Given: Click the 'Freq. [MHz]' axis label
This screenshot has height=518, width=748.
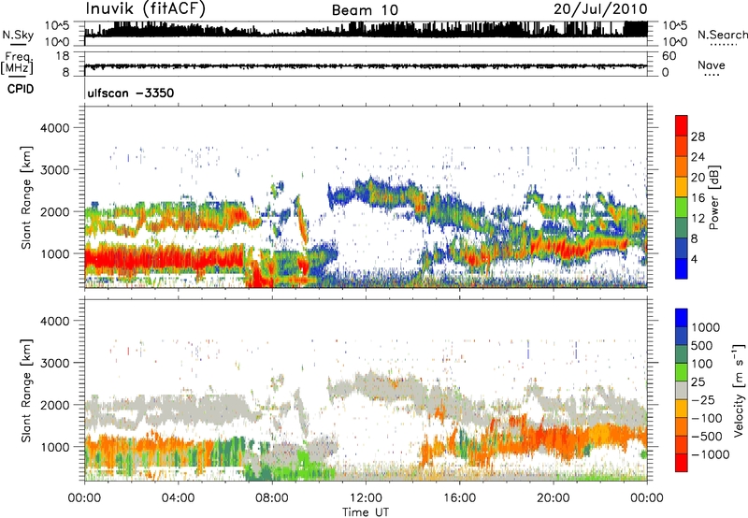Looking at the screenshot, I should (18, 64).
